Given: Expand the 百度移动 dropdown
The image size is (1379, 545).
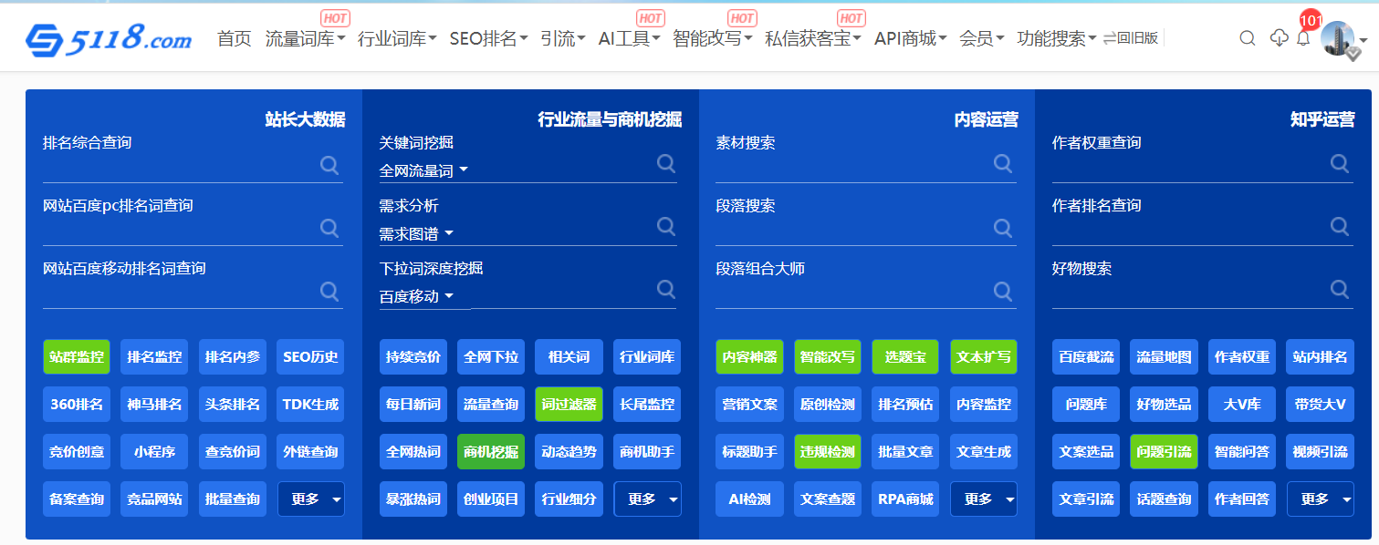Looking at the screenshot, I should (x=416, y=296).
